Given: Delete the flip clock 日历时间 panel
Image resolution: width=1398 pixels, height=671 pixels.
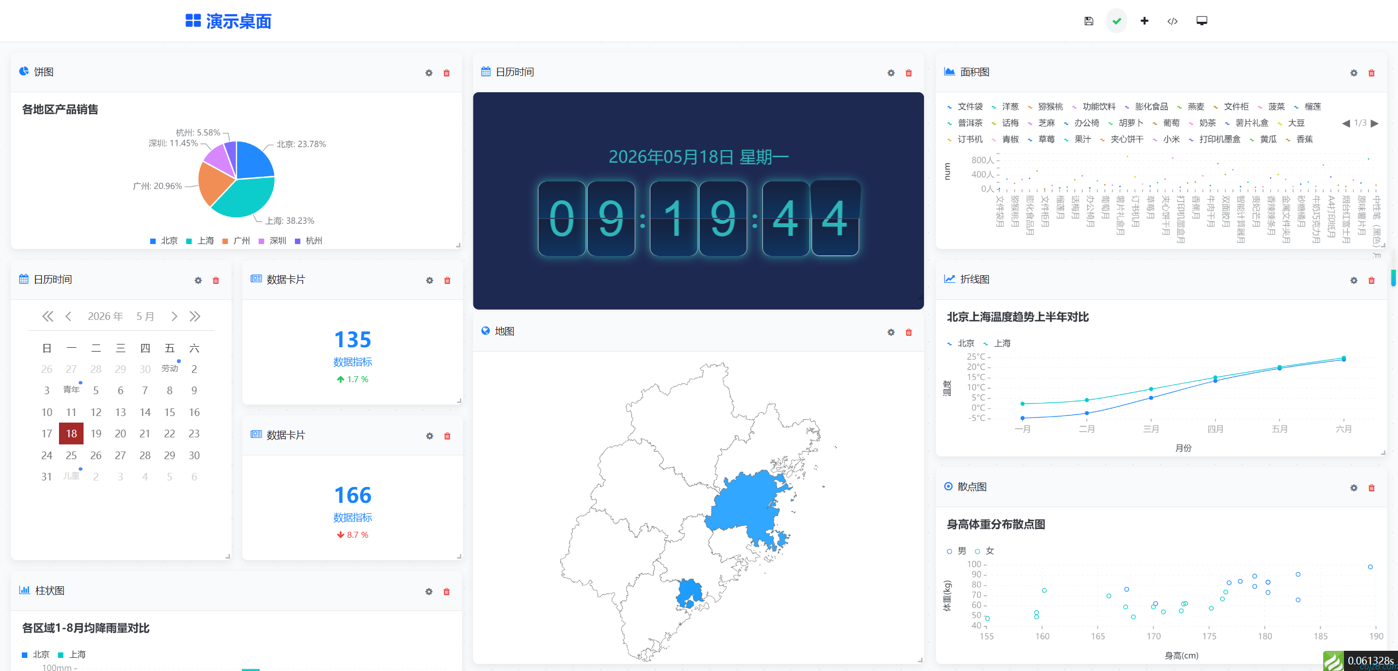Looking at the screenshot, I should pos(909,73).
